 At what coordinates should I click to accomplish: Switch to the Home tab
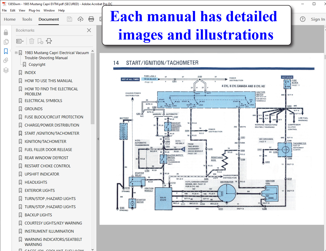[x=10, y=19]
